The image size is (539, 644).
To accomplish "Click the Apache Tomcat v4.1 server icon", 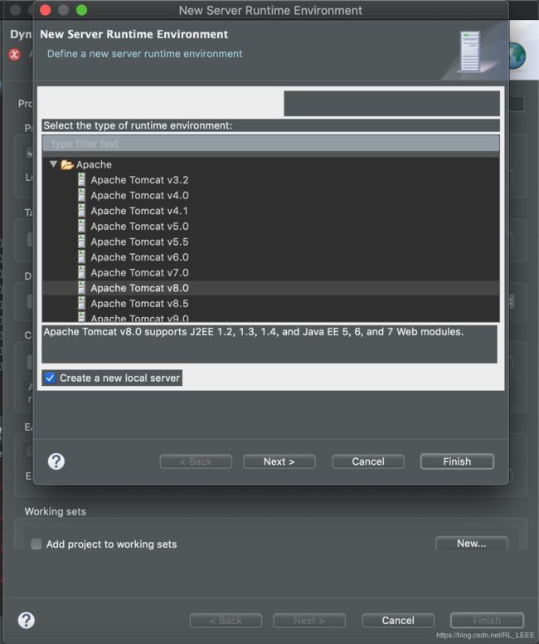I will (x=82, y=211).
